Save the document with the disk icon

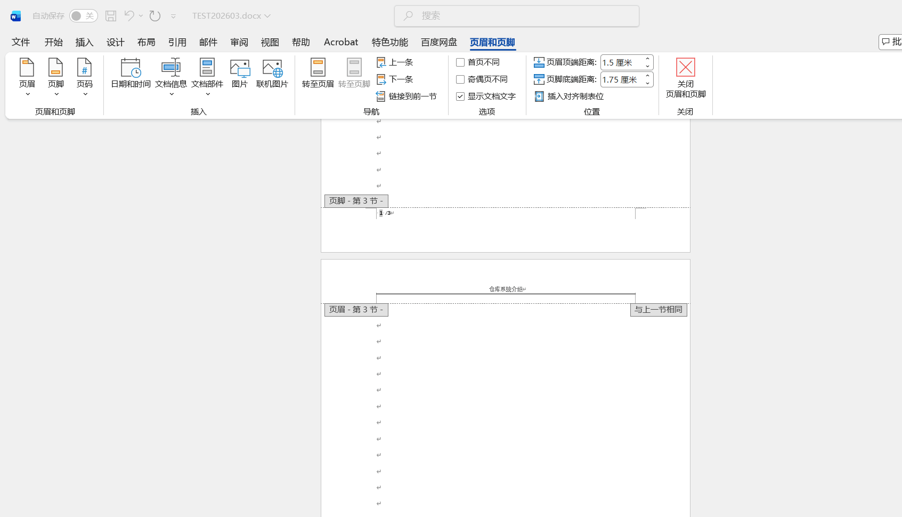tap(111, 16)
